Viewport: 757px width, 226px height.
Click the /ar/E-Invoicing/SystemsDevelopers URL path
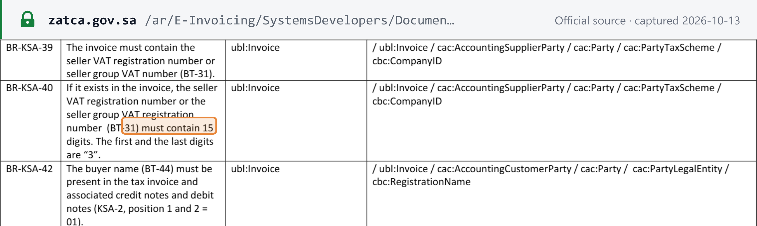(x=300, y=20)
